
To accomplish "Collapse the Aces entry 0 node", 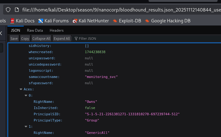I will pyautogui.click(x=26, y=96).
